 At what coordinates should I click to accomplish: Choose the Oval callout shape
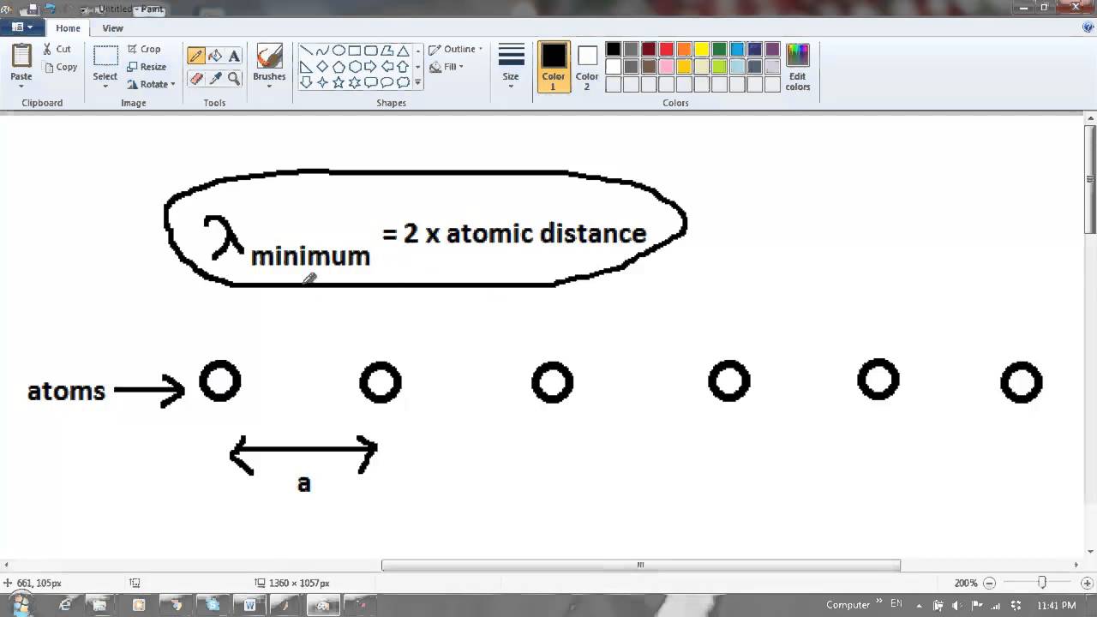(x=387, y=82)
